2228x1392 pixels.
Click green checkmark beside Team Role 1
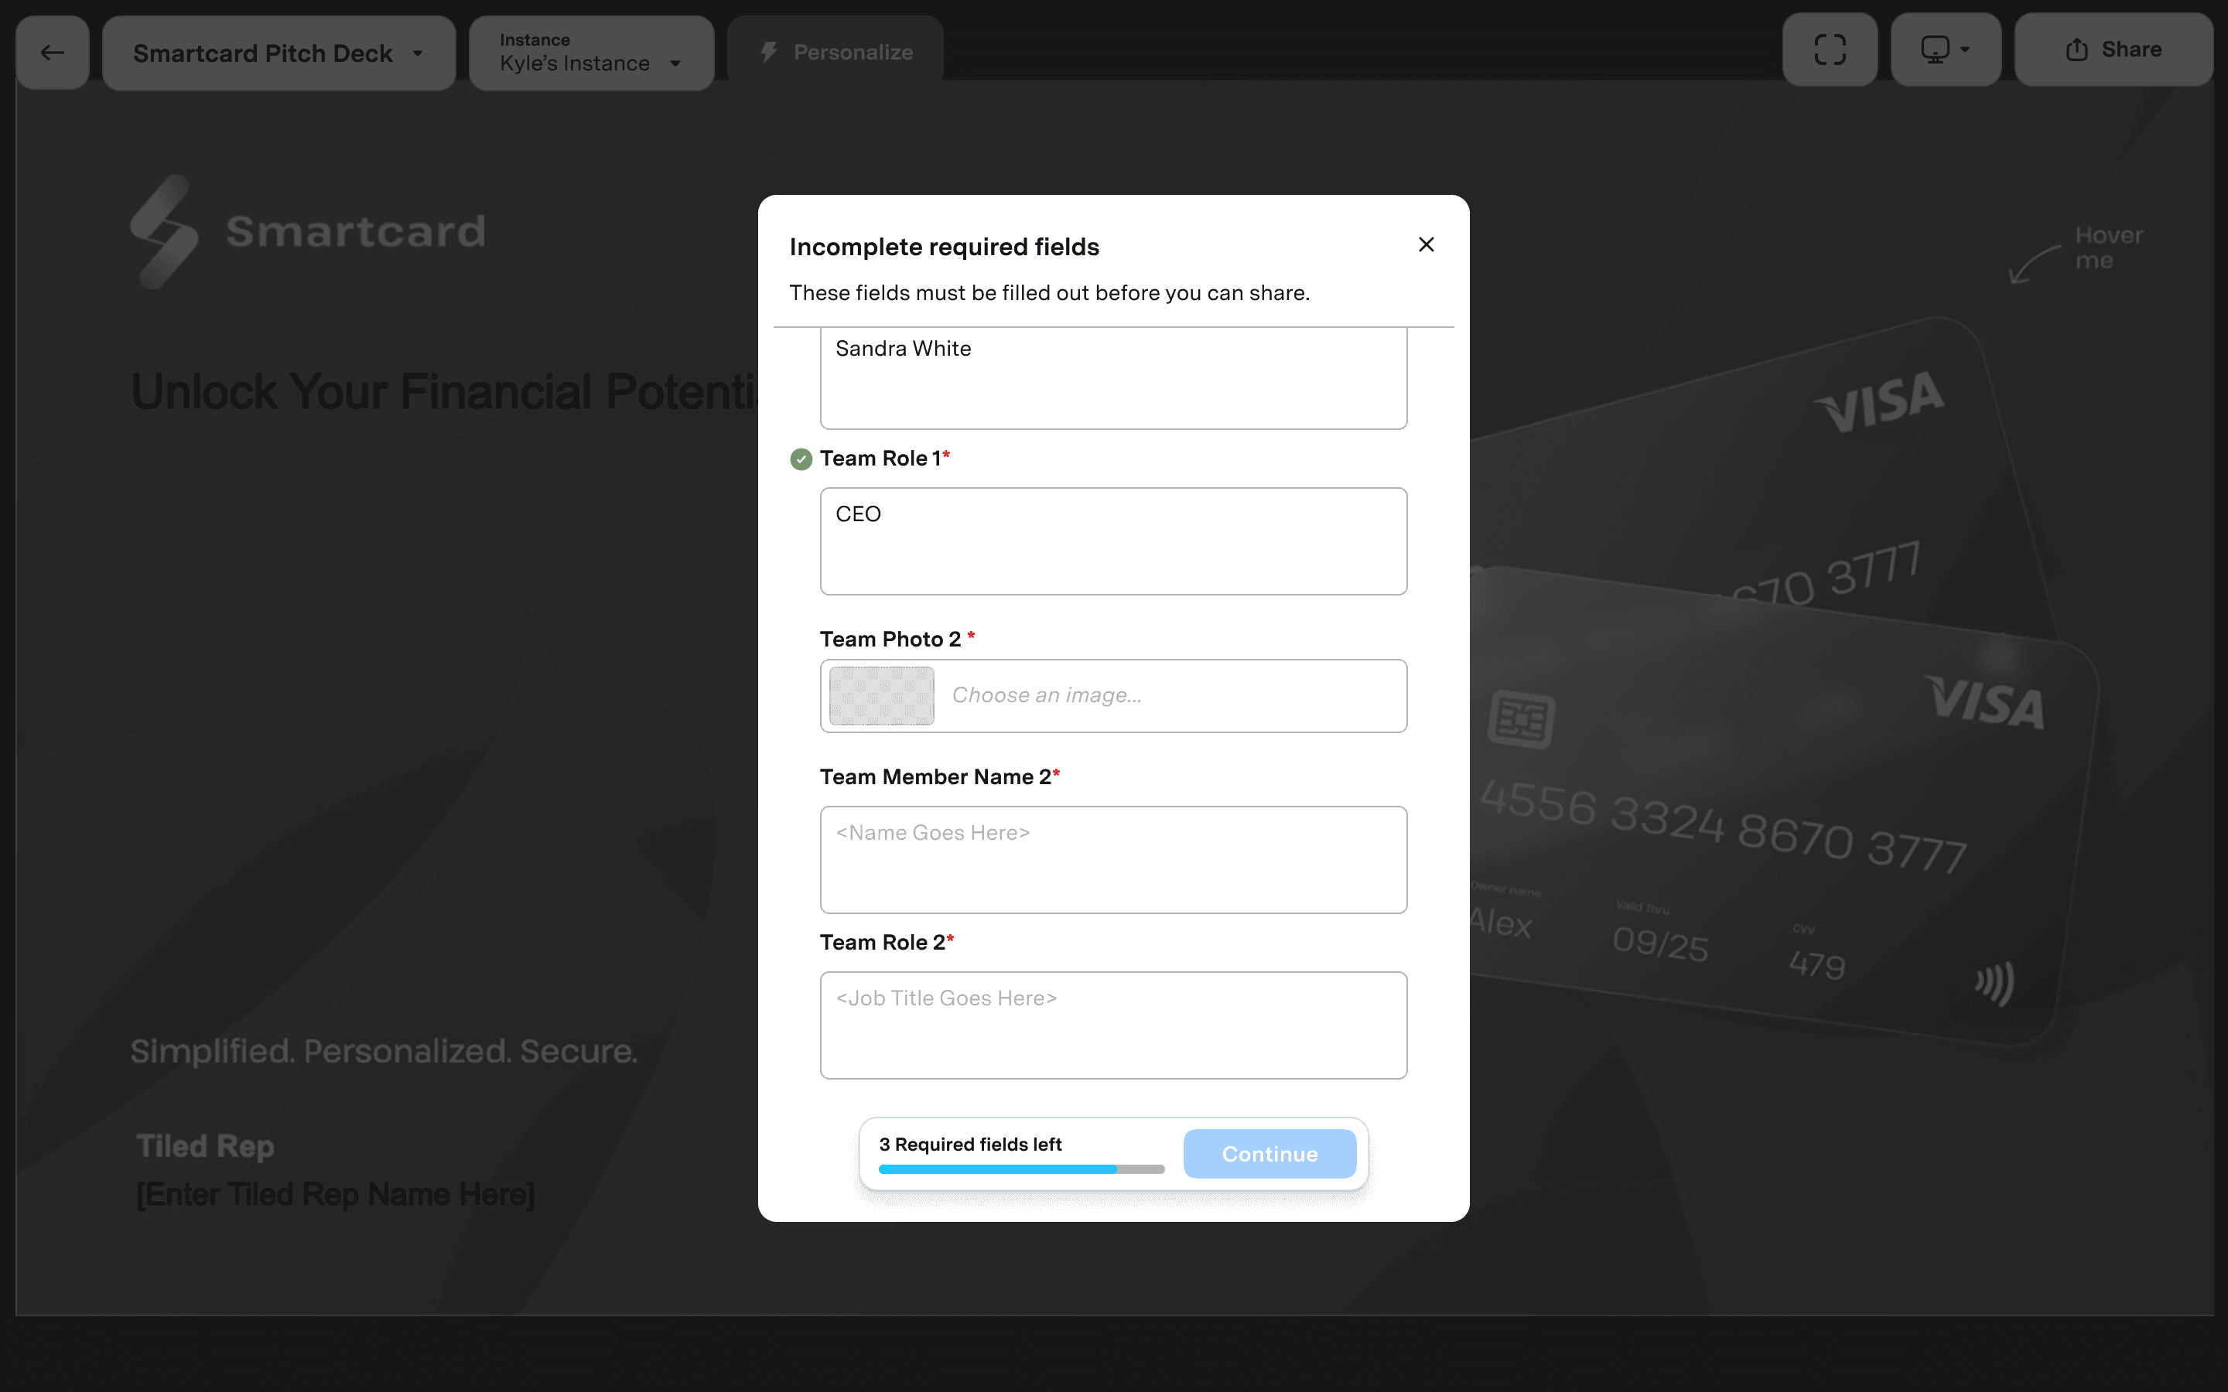[801, 459]
